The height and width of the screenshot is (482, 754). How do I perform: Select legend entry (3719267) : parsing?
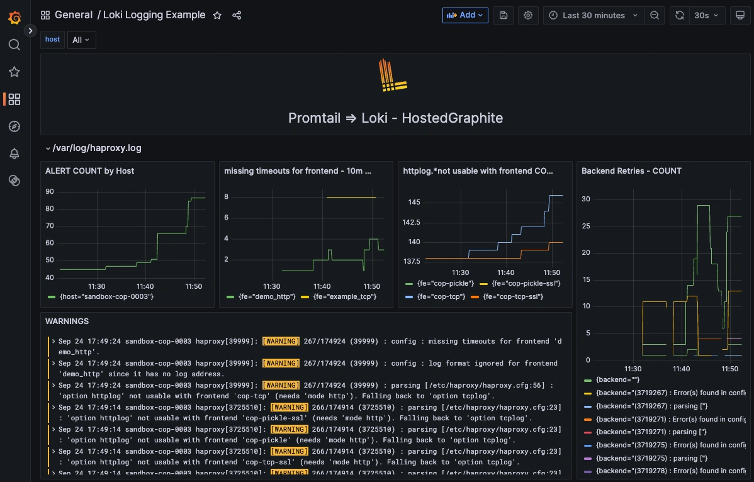[x=651, y=406]
